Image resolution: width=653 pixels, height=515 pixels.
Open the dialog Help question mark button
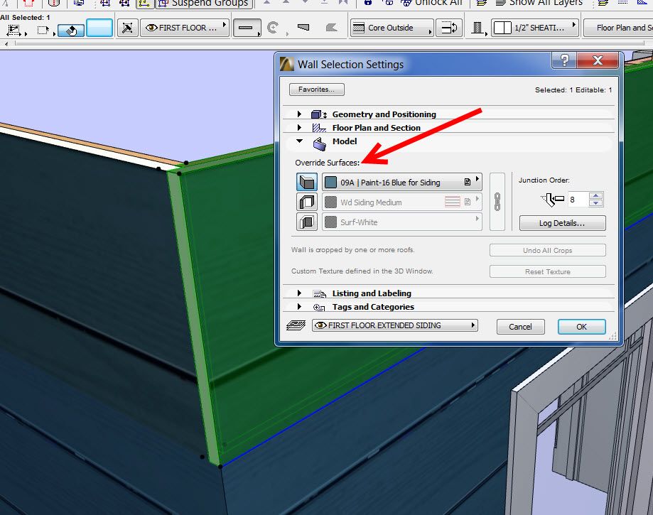(x=564, y=60)
